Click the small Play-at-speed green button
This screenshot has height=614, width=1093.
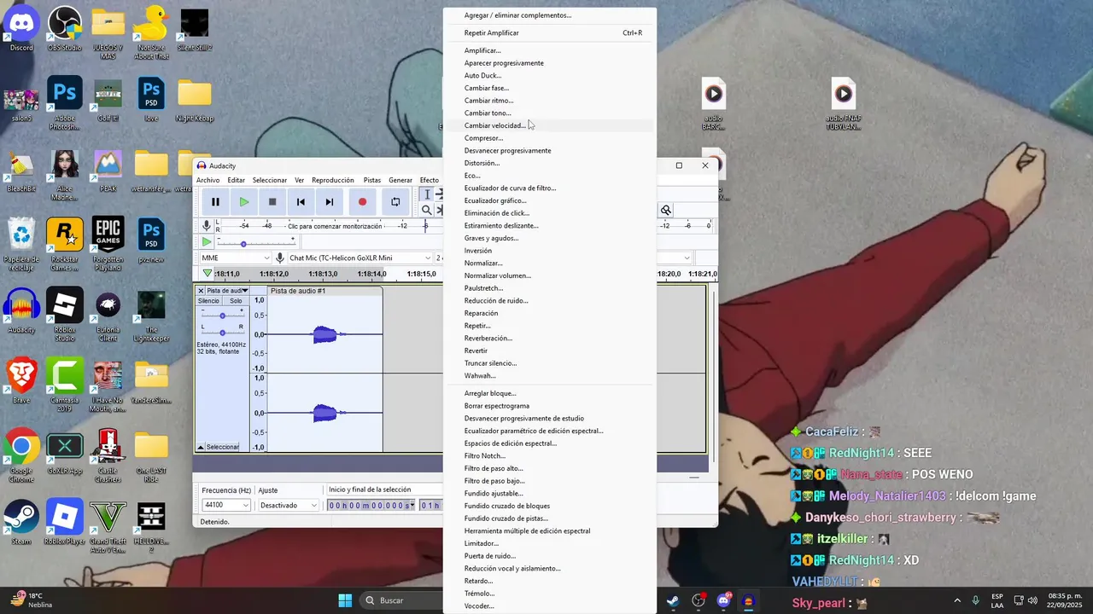point(206,242)
